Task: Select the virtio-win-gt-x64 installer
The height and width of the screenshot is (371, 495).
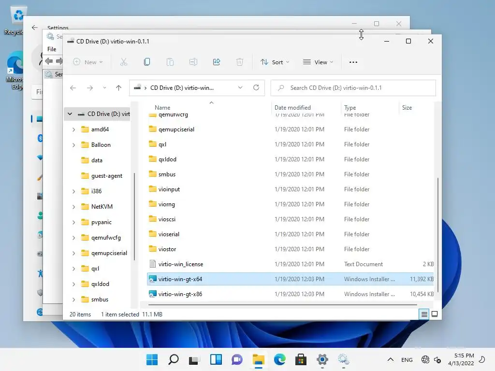Action: (x=290, y=279)
